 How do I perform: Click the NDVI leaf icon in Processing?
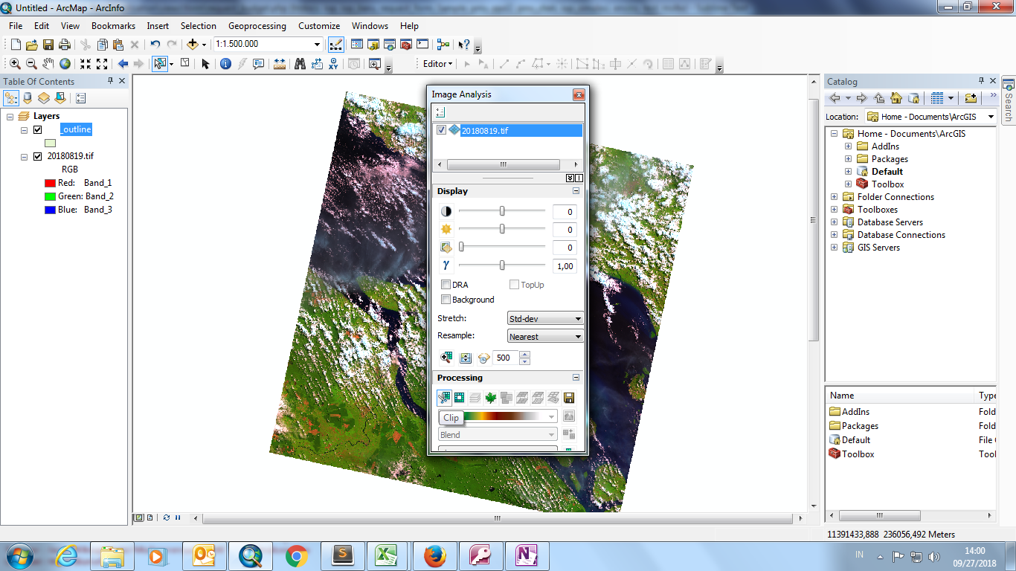pos(491,398)
